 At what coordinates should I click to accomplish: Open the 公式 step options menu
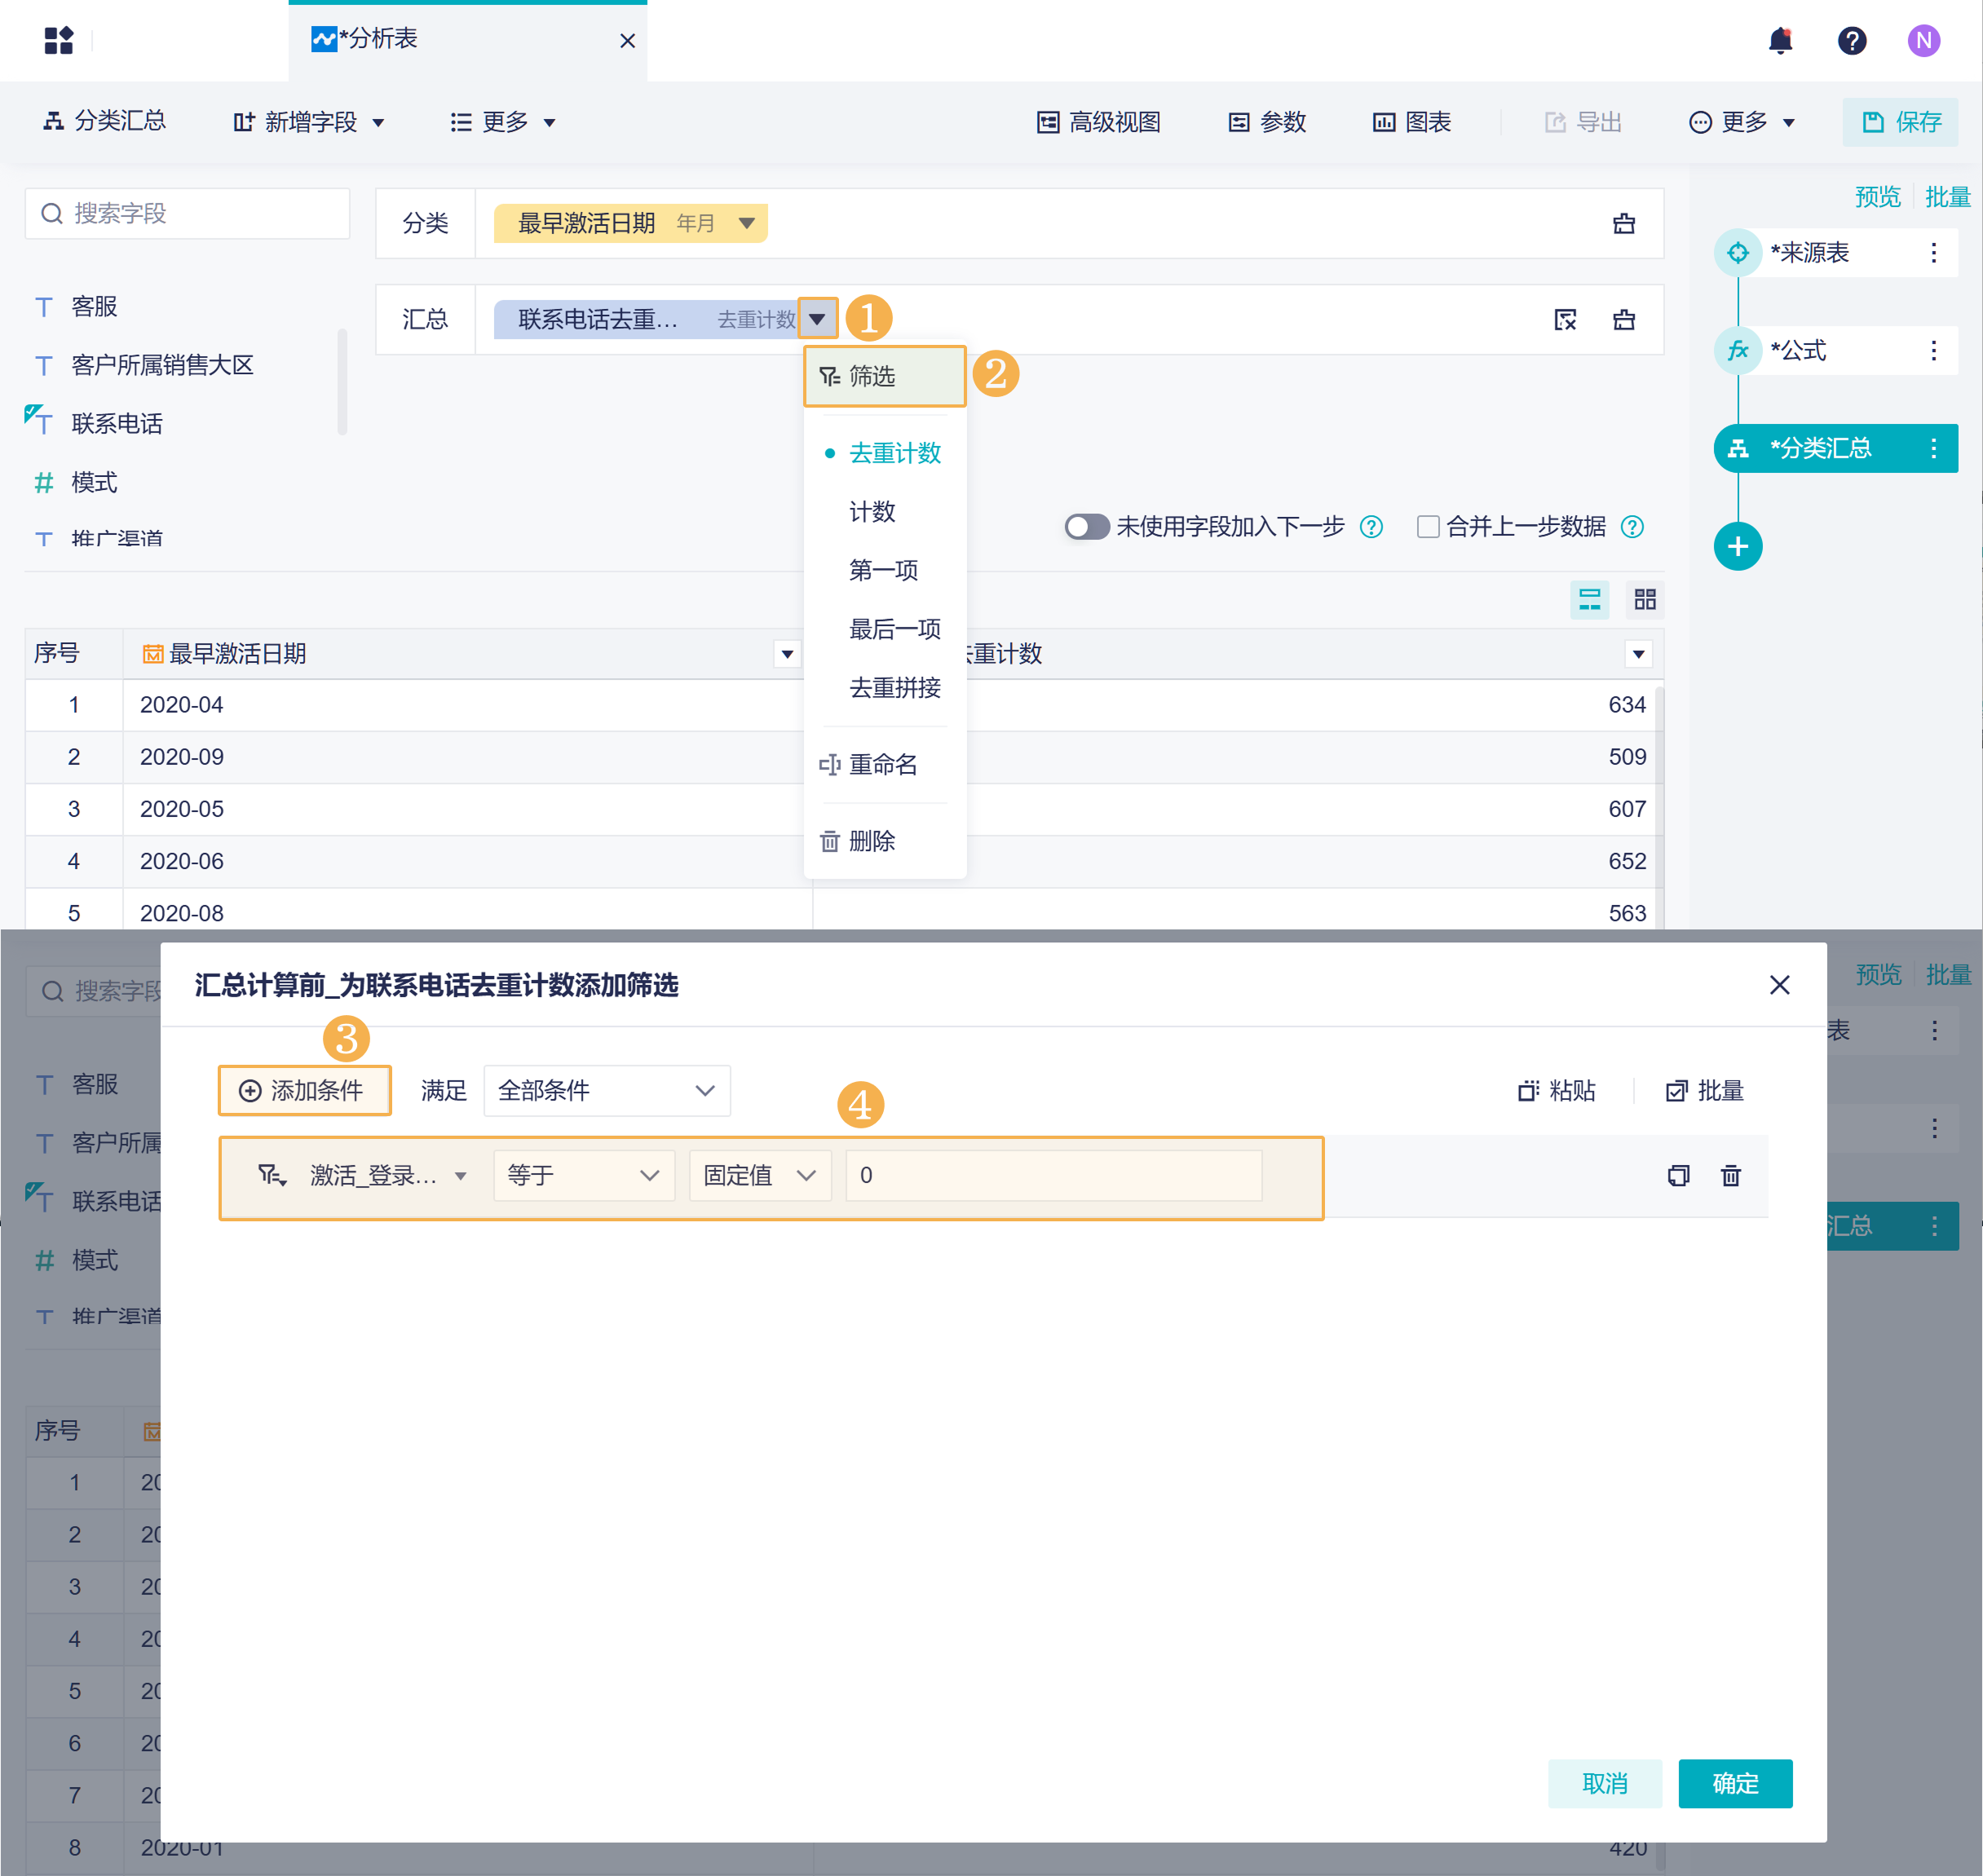tap(1933, 351)
